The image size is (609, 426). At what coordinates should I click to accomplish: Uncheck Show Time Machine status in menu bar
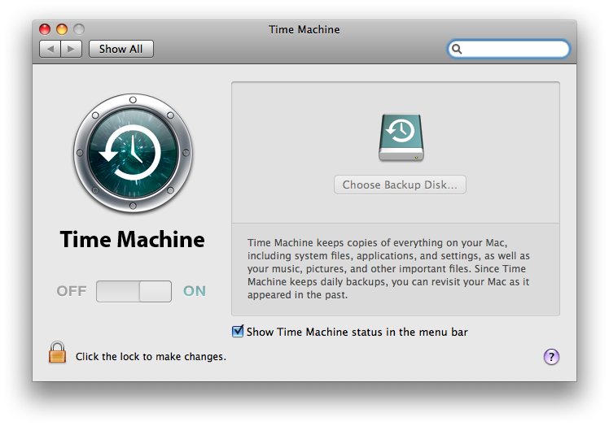click(x=238, y=332)
